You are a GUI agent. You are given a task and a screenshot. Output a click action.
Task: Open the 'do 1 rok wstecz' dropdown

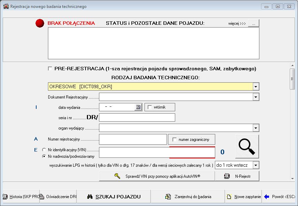pos(256,165)
